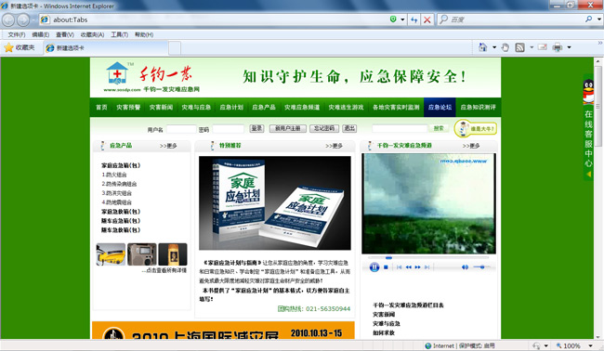
Task: Click the green security shield icon
Action: point(393,19)
